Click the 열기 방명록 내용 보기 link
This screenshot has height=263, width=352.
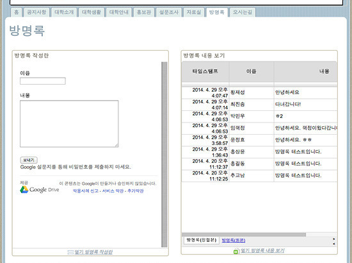262,251
